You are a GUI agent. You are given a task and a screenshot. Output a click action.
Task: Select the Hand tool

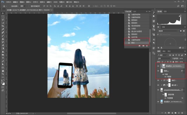[3, 71]
